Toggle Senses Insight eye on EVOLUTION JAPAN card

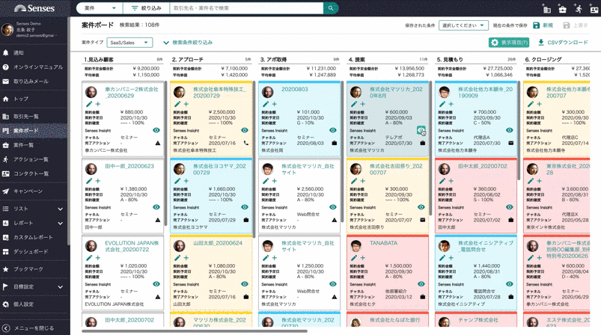156,284
